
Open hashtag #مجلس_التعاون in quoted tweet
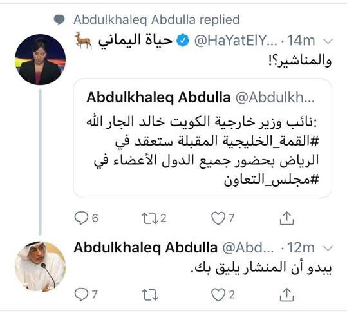tap(271, 180)
